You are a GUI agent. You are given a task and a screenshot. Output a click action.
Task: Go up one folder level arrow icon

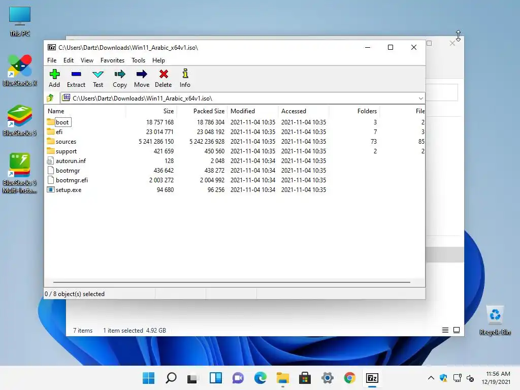pyautogui.click(x=50, y=98)
